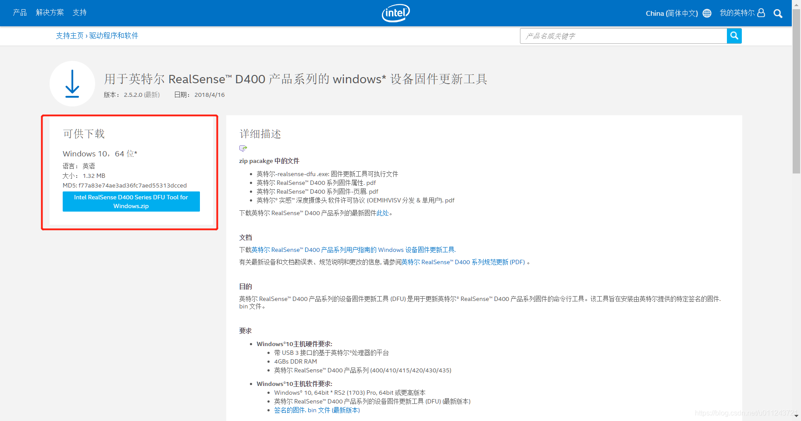Screen dimensions: 801x421
Task: Click the Intel logo in header
Action: [395, 13]
